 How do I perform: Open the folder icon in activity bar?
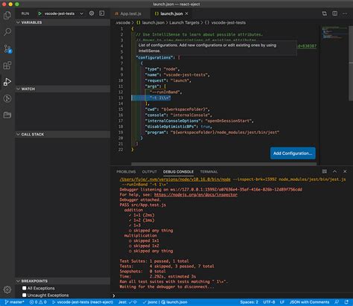point(7,115)
